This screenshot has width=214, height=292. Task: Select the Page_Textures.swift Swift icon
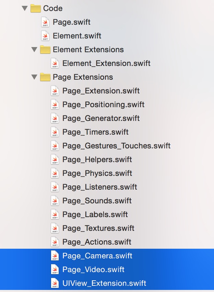pyautogui.click(x=55, y=228)
